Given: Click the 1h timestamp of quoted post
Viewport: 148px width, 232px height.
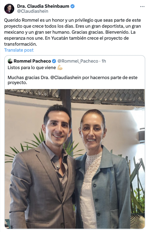Looking at the screenshot, I should 104,61.
